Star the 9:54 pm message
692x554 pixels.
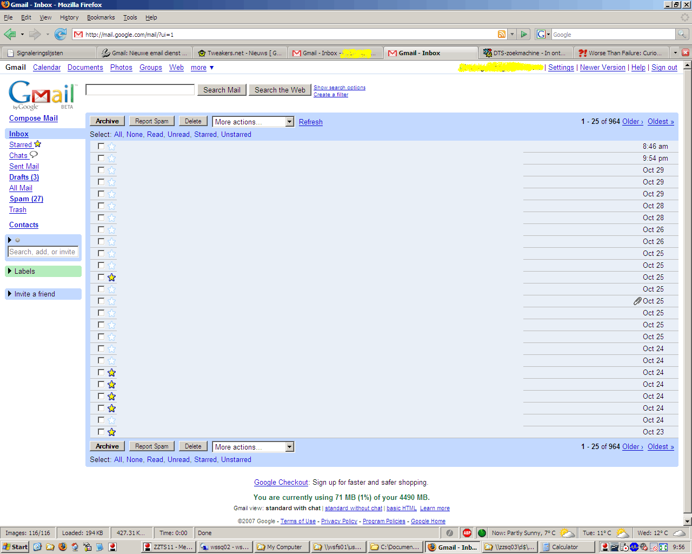(111, 158)
